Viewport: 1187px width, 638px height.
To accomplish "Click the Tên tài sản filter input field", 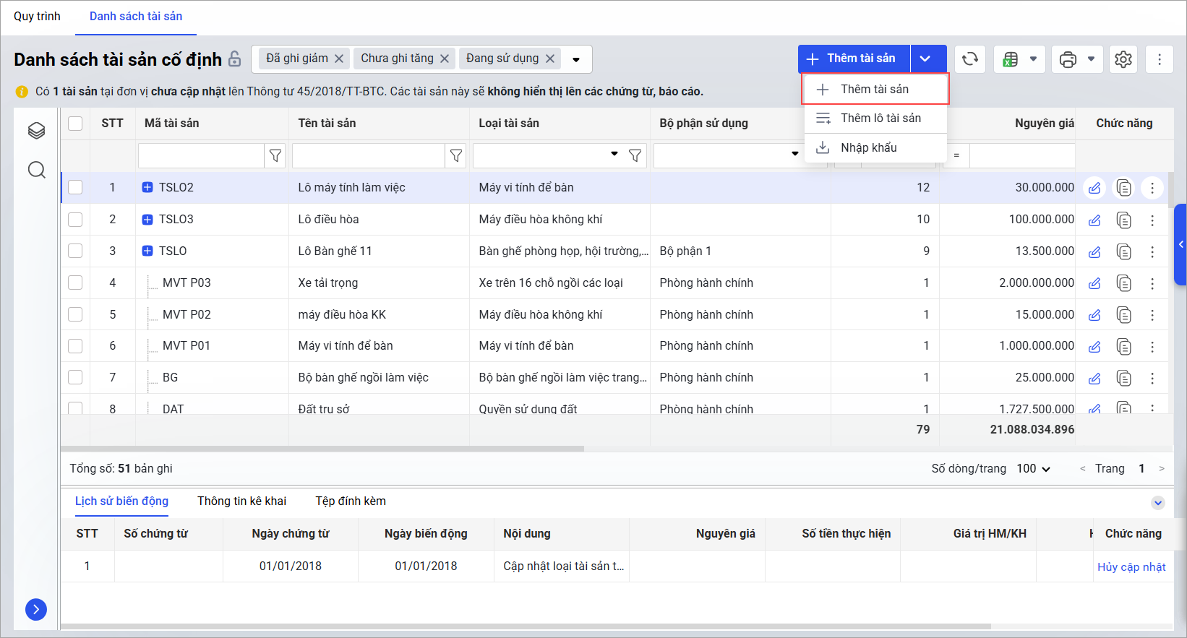I will tap(368, 155).
